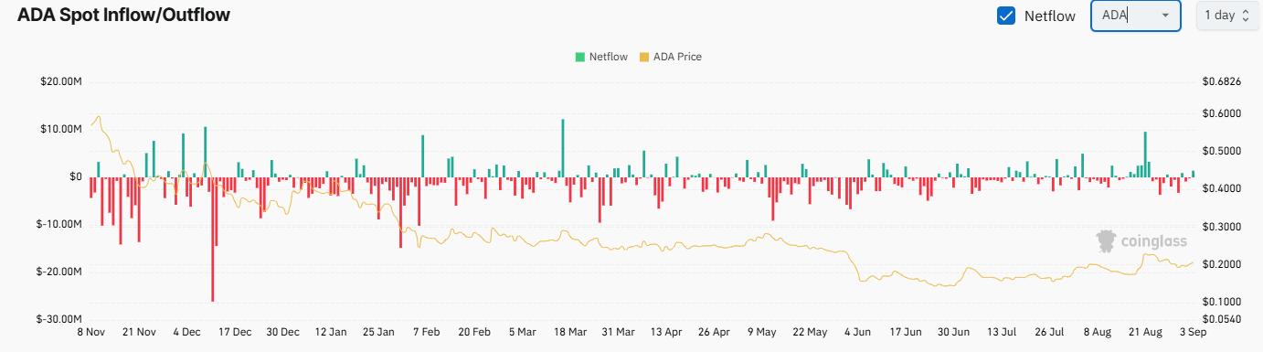Uncheck the Netflow checkbox
Image resolution: width=1263 pixels, height=352 pixels.
point(1005,16)
